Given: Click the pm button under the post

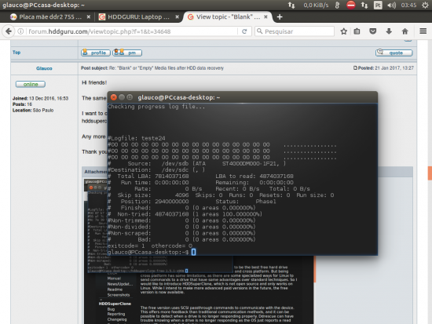Looking at the screenshot, I should click(127, 53).
